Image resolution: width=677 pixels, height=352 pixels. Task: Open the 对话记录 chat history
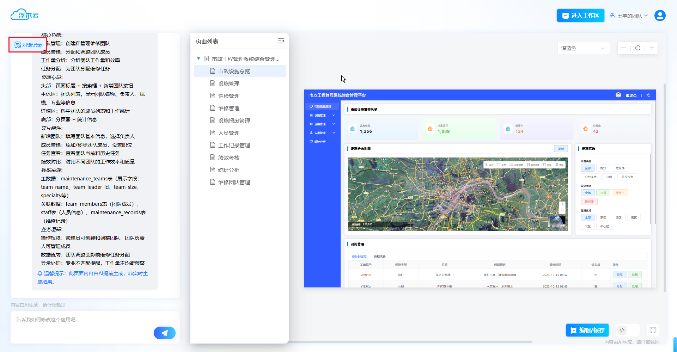(28, 45)
